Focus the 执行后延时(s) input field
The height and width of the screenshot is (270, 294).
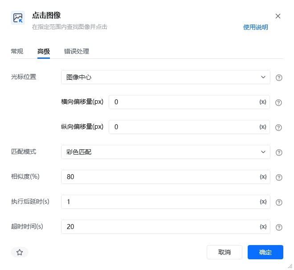pos(166,202)
